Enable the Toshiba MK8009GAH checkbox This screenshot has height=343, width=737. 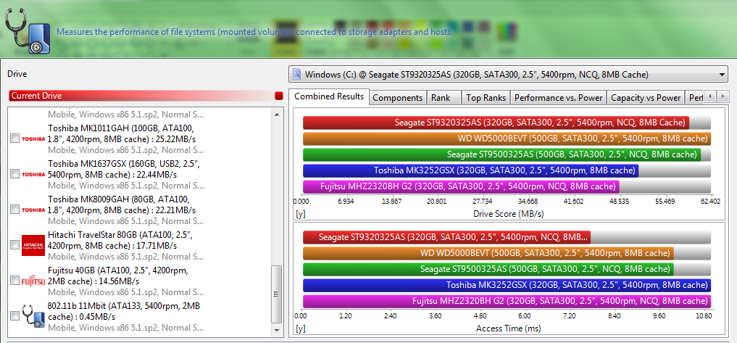(14, 210)
